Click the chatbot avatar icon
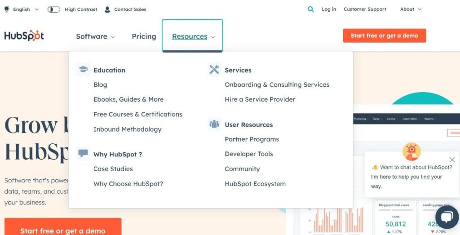The width and height of the screenshot is (460, 235). [x=411, y=151]
